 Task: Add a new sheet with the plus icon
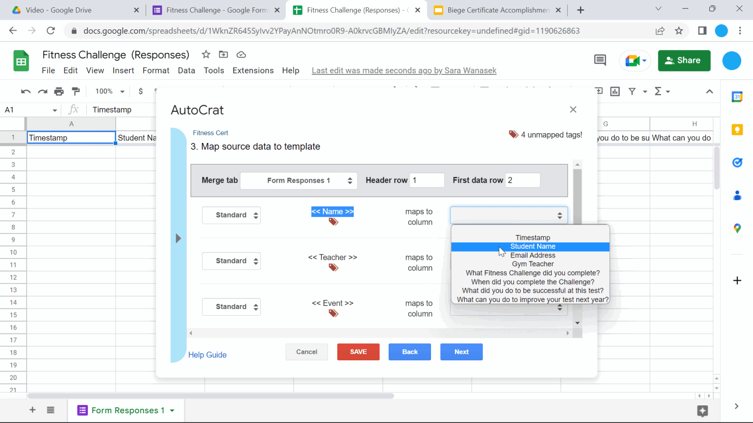point(32,410)
